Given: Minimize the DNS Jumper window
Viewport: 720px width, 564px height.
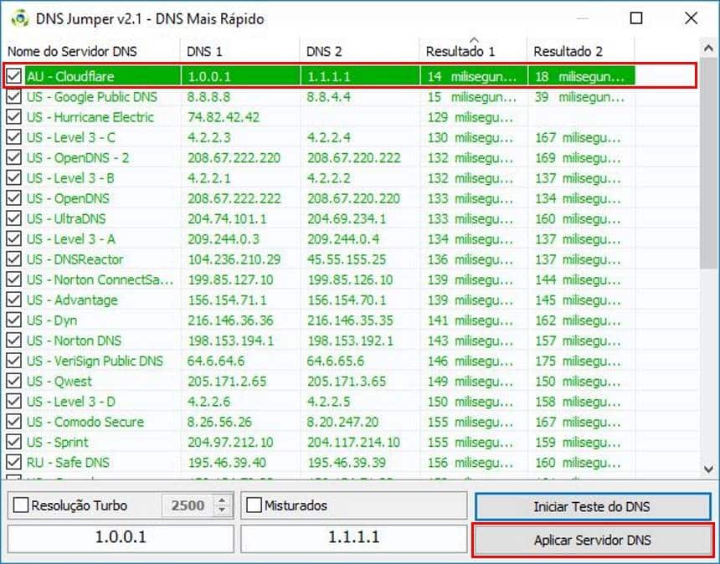Looking at the screenshot, I should (582, 18).
